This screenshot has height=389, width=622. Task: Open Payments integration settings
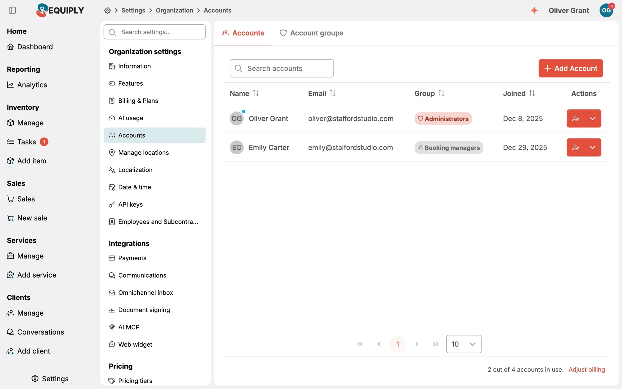tap(155, 258)
